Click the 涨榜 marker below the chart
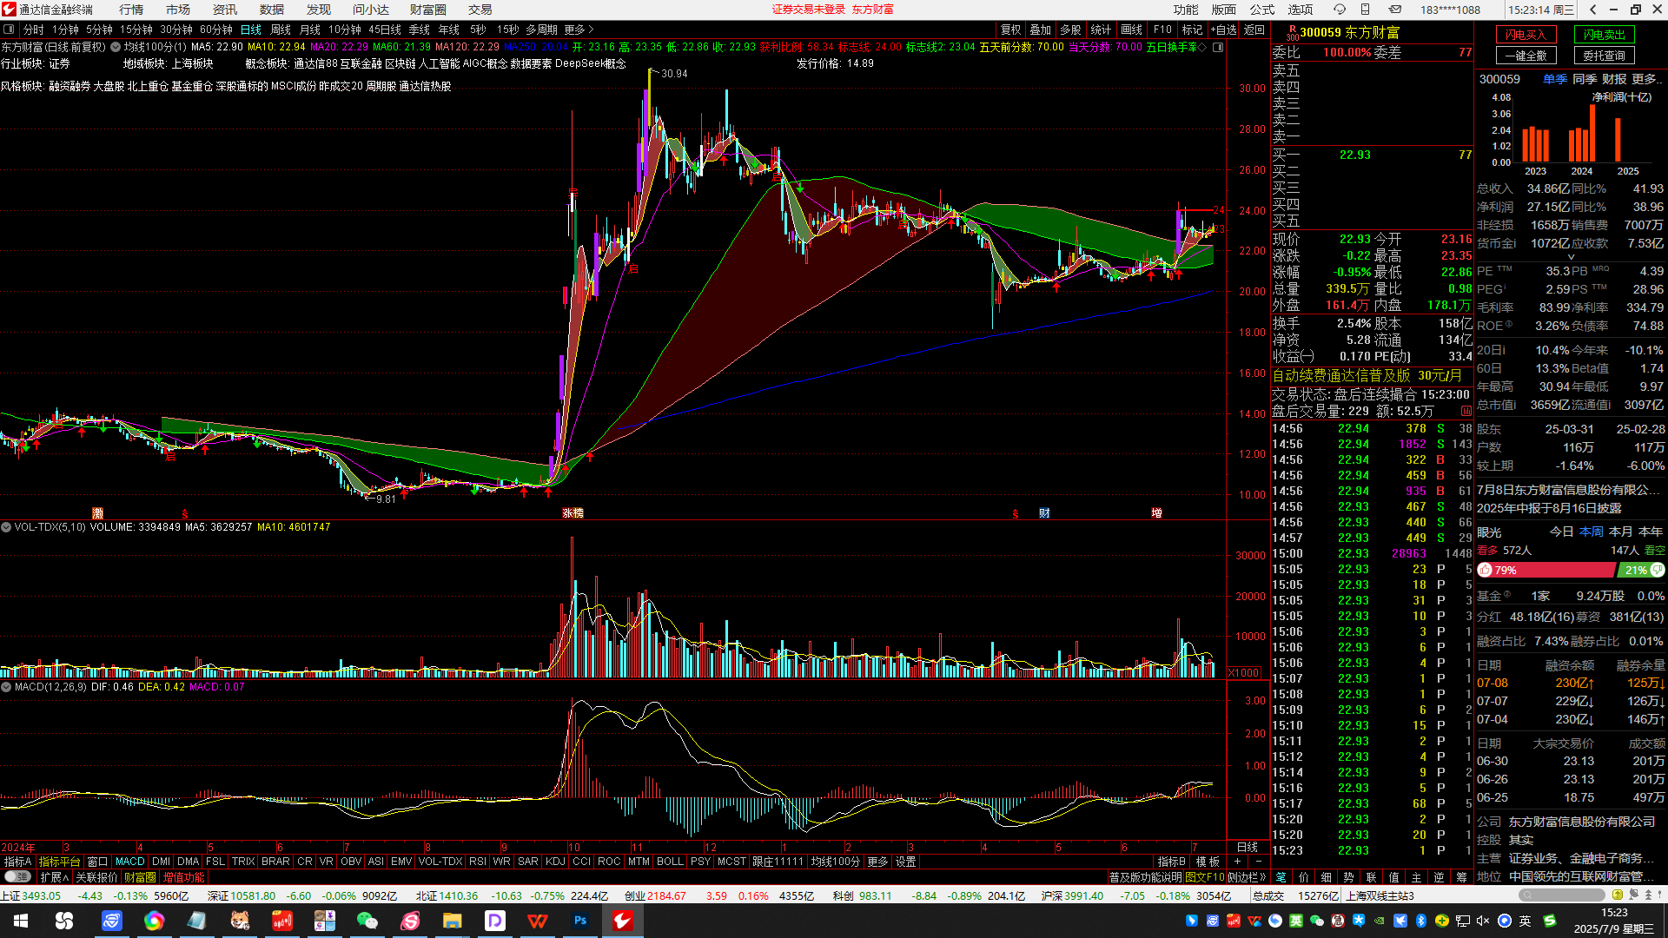Viewport: 1668px width, 938px height. (573, 513)
